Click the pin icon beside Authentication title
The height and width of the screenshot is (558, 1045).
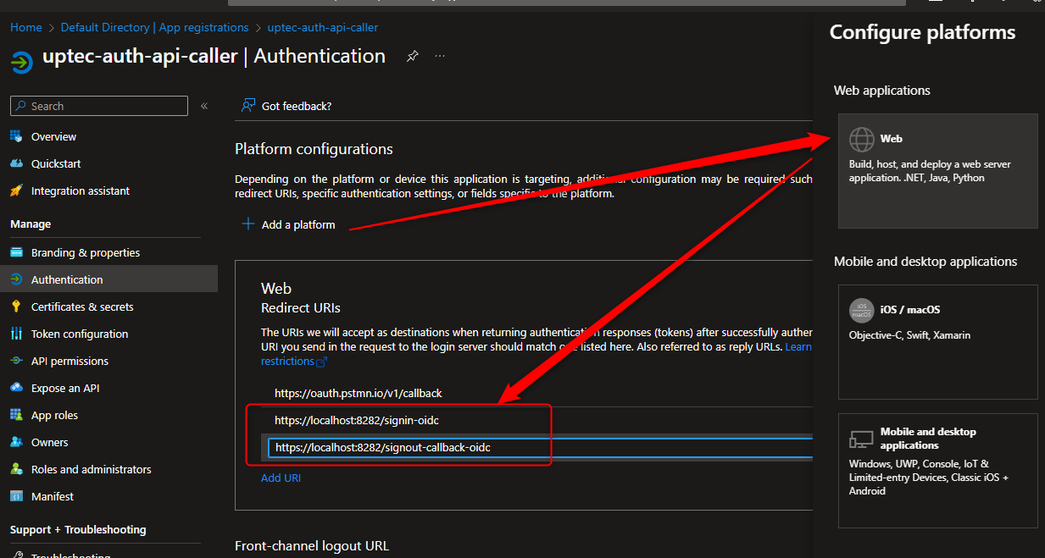[x=412, y=56]
